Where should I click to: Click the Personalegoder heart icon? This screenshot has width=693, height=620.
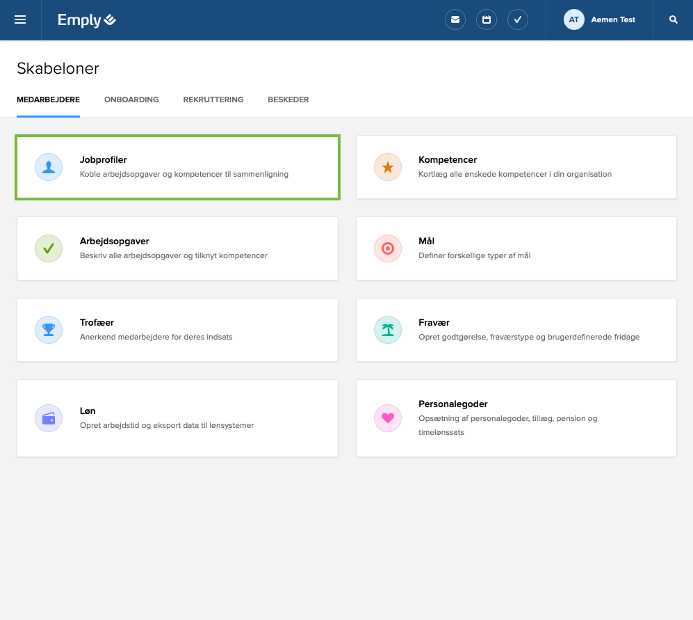[x=388, y=418]
